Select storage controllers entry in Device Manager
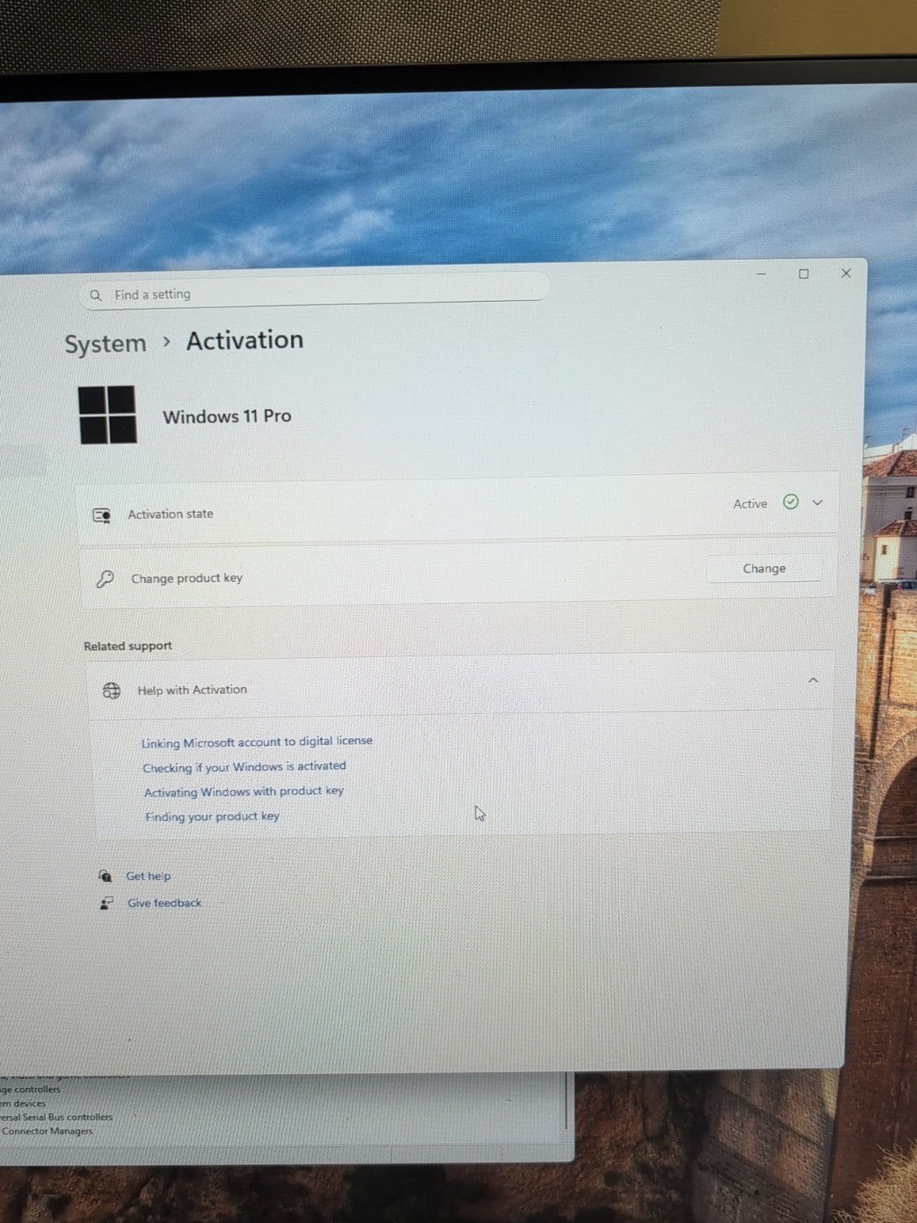 click(x=31, y=1089)
